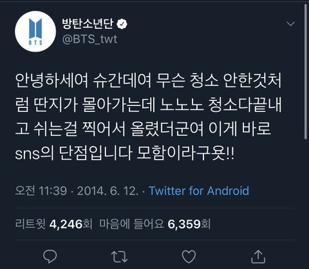This screenshot has width=309, height=269.
Task: Open the BTS logo profile picture
Action: point(35,32)
